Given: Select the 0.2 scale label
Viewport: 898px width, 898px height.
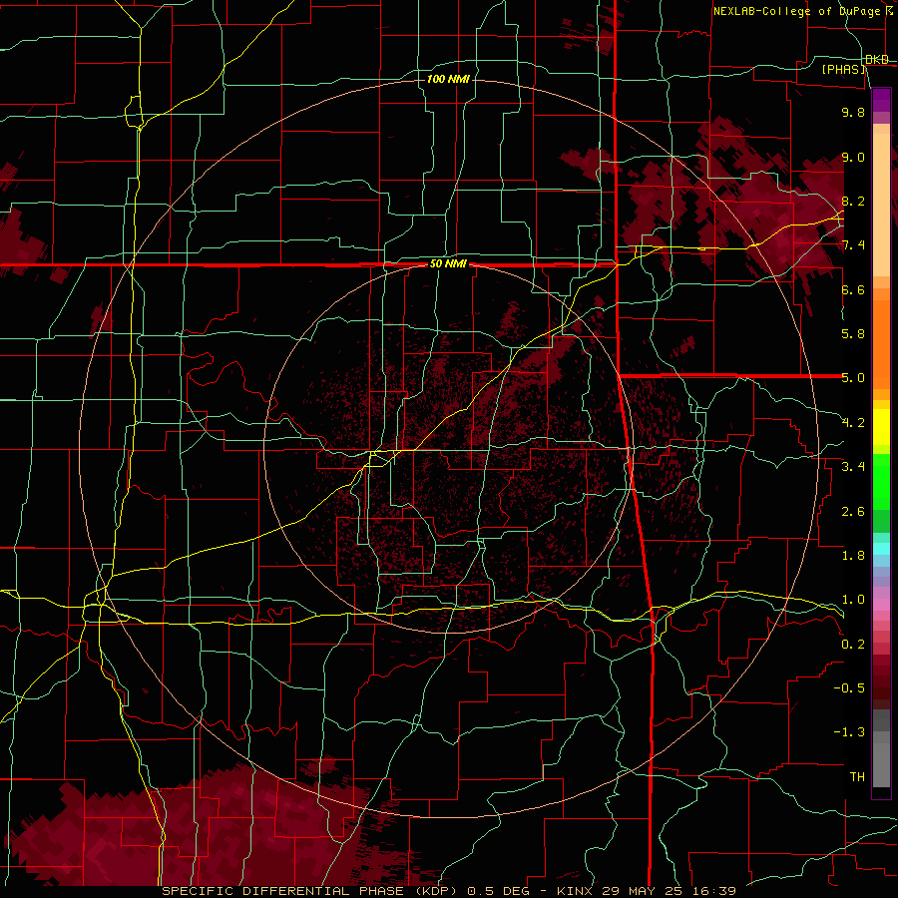Looking at the screenshot, I should click(853, 645).
